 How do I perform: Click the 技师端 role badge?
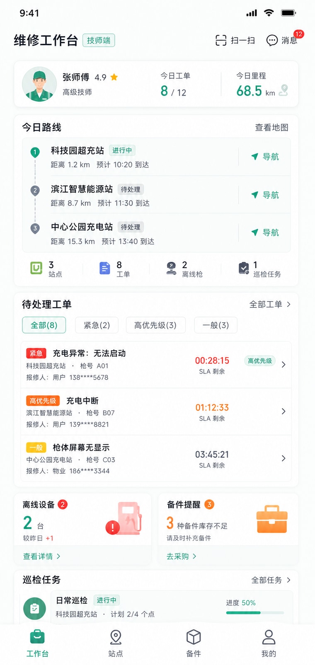99,40
